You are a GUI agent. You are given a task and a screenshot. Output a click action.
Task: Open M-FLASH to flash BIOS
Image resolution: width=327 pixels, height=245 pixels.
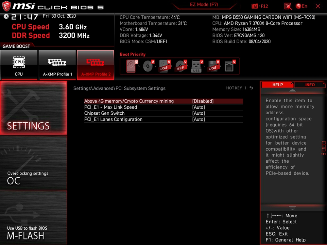[33, 218]
